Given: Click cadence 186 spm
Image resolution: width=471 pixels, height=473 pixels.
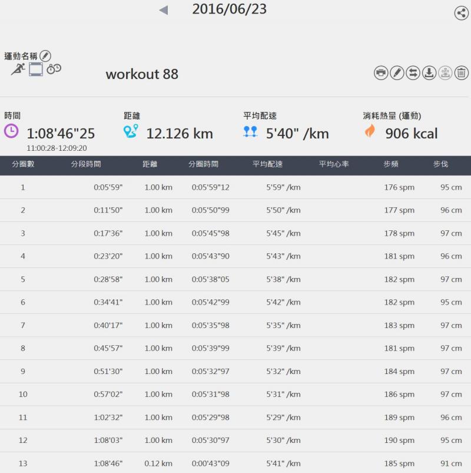Looking at the screenshot, I should [399, 394].
